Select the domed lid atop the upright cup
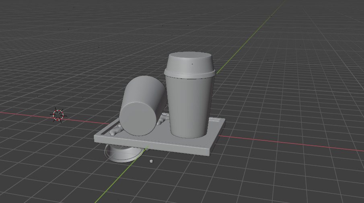The width and height of the screenshot is (364, 203). [x=190, y=65]
